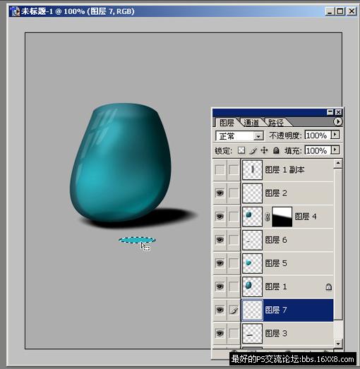Click the layers list scroll down arrow
Viewport: 360px width, 369px height.
point(338,344)
